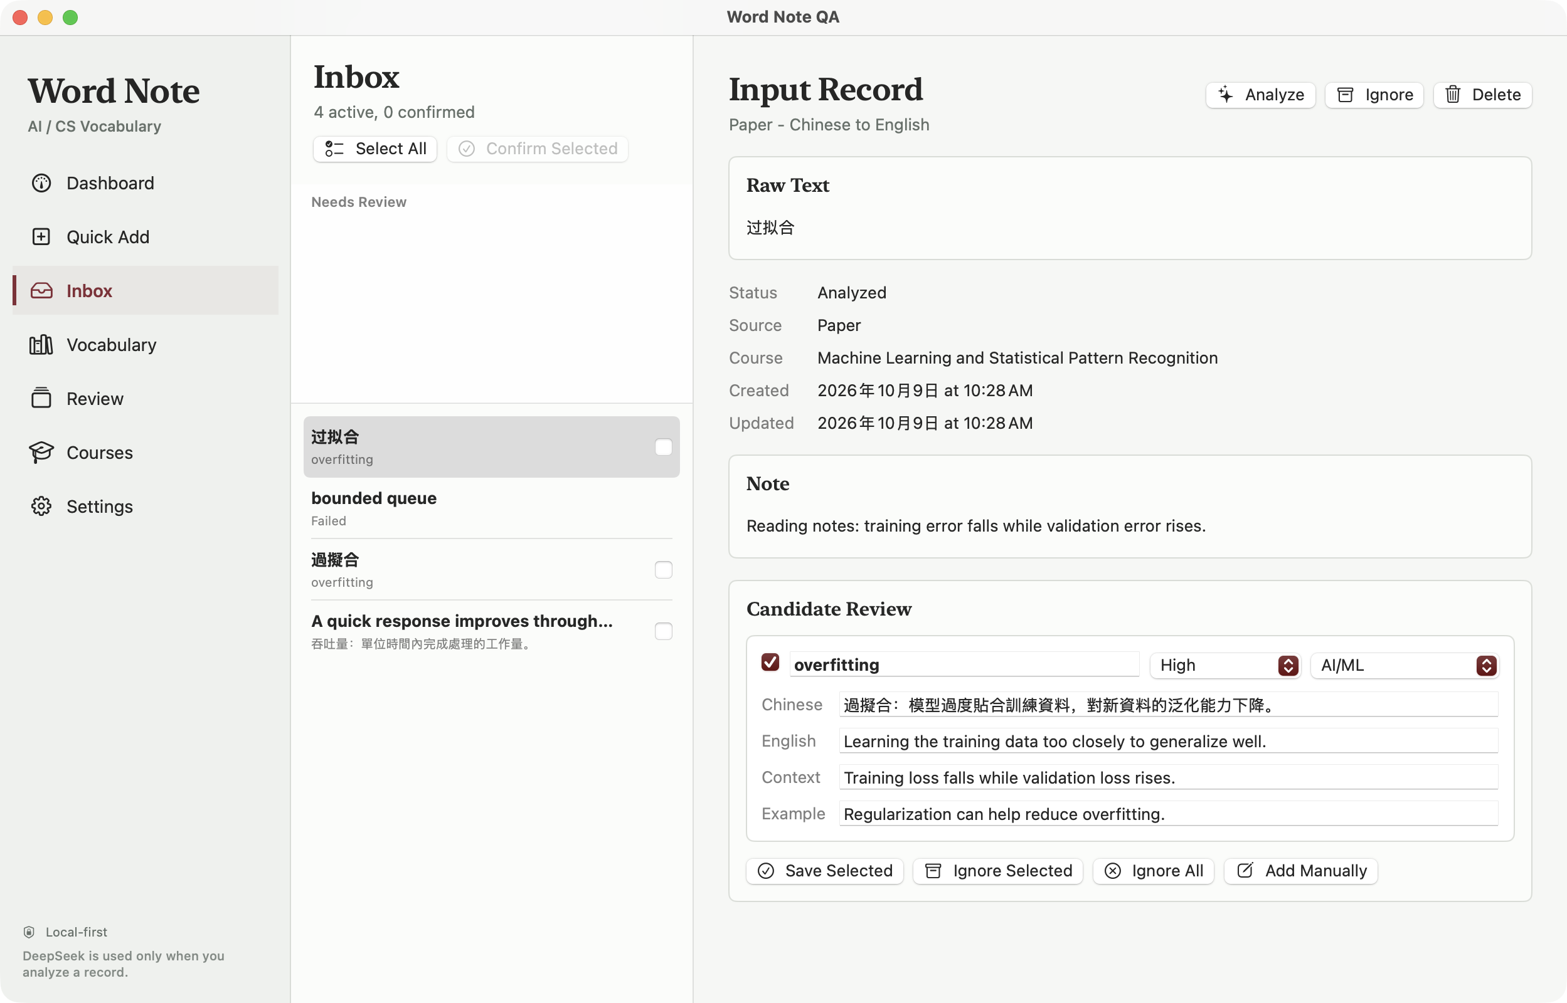Click the Analyze button label
Image resolution: width=1567 pixels, height=1003 pixels.
pyautogui.click(x=1275, y=95)
